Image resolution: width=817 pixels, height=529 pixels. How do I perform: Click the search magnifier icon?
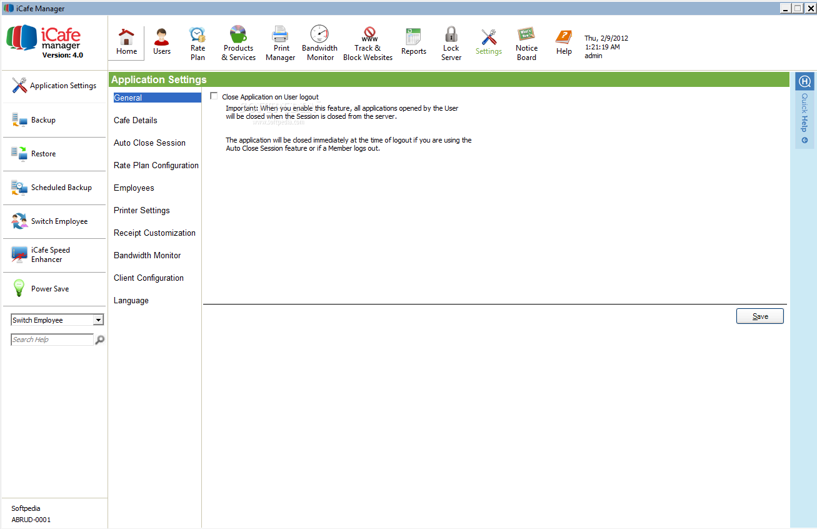(99, 340)
